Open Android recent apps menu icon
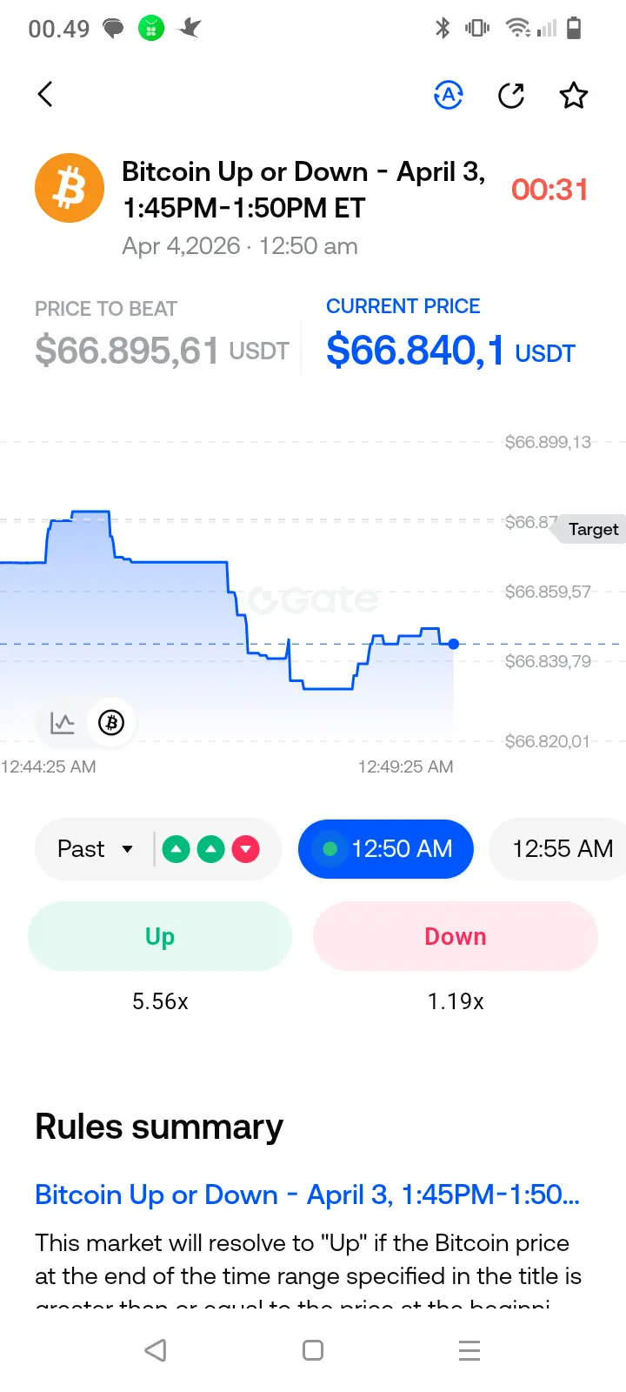 (x=469, y=1350)
